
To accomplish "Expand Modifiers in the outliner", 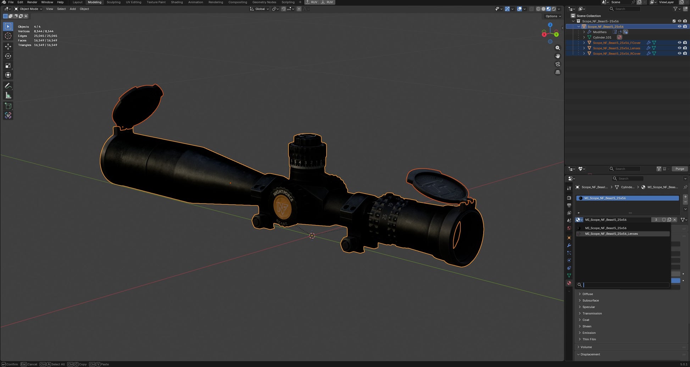I will (584, 32).
